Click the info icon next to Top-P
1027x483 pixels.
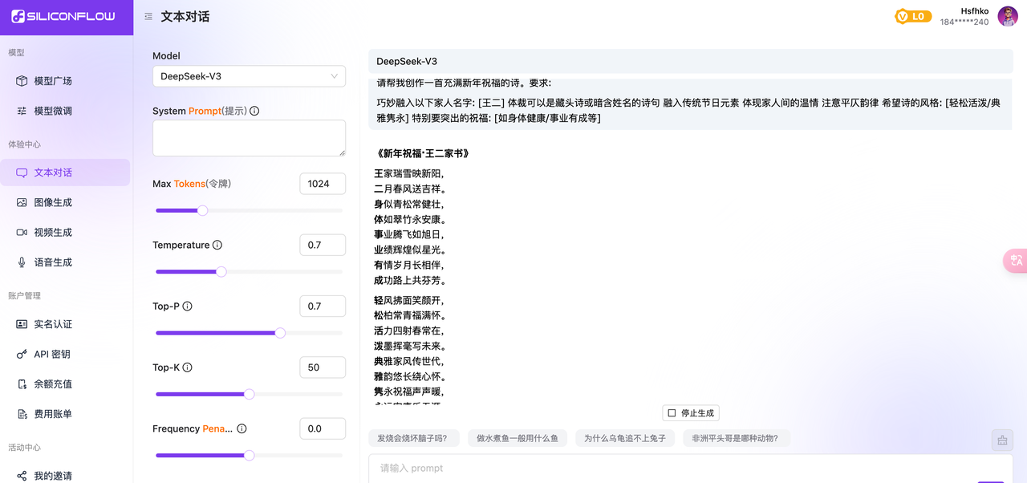pos(188,306)
